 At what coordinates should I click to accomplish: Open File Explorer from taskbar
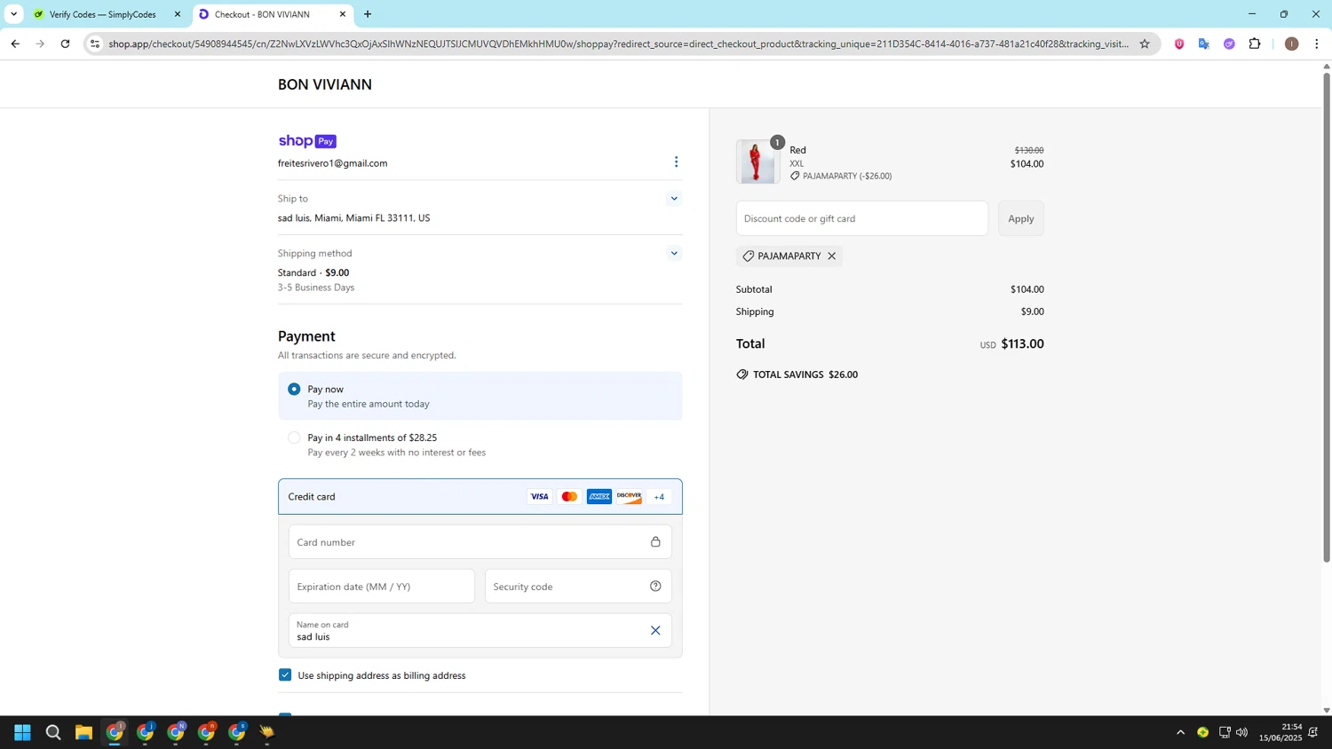point(83,732)
